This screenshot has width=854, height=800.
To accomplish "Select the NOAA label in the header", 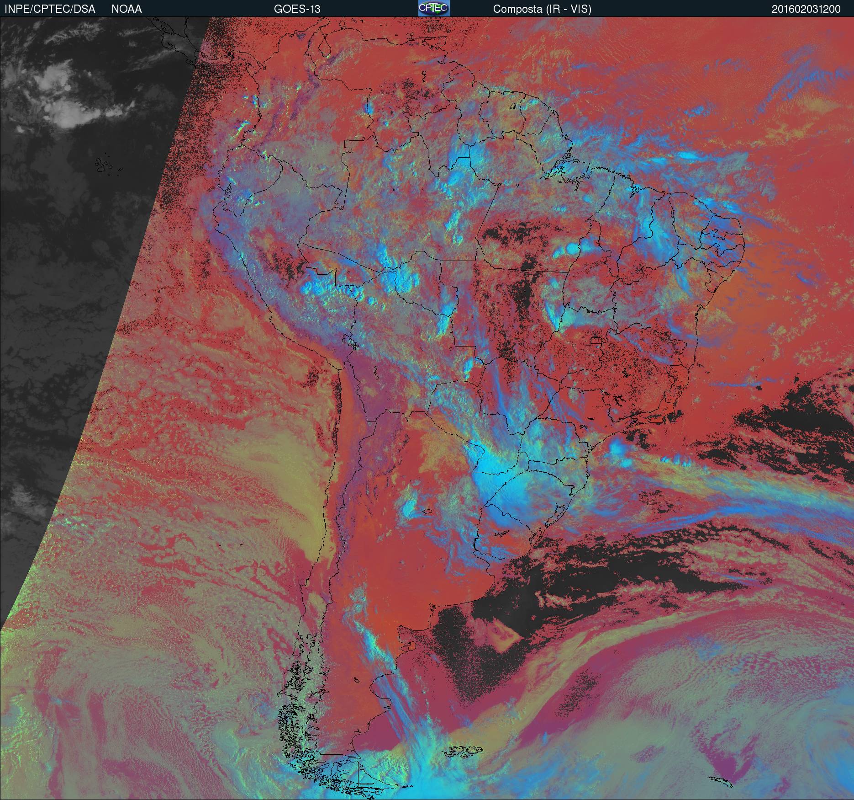I will click(x=127, y=9).
